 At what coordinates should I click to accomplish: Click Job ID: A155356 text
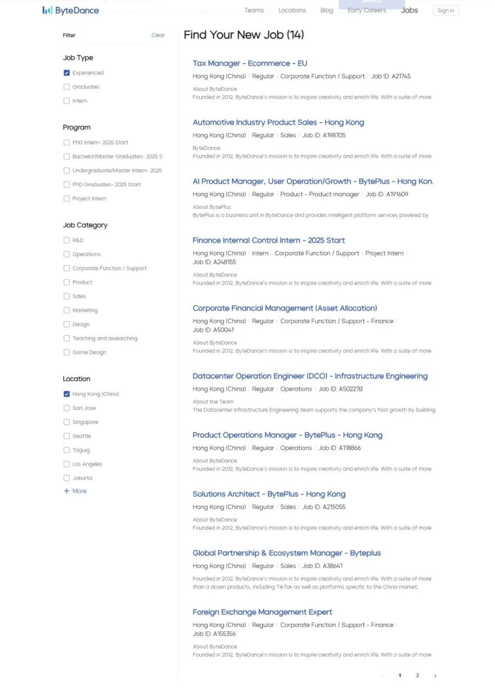(214, 634)
